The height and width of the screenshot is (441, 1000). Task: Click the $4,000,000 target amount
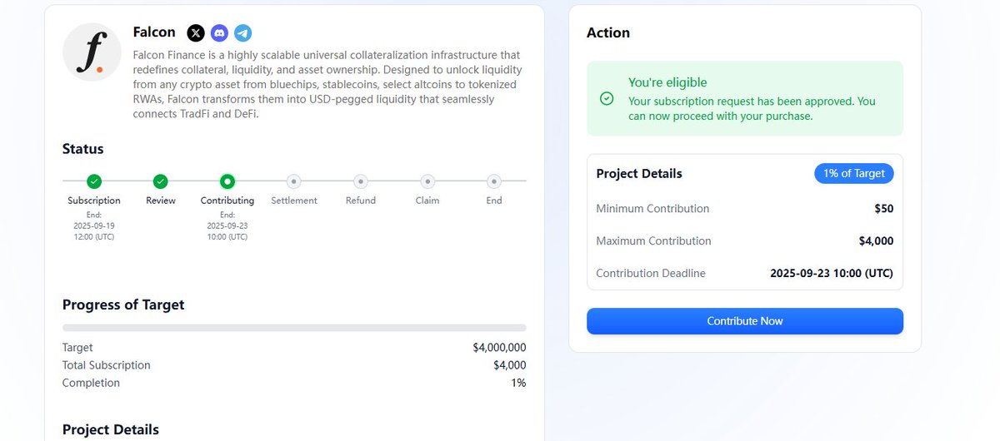pyautogui.click(x=499, y=348)
